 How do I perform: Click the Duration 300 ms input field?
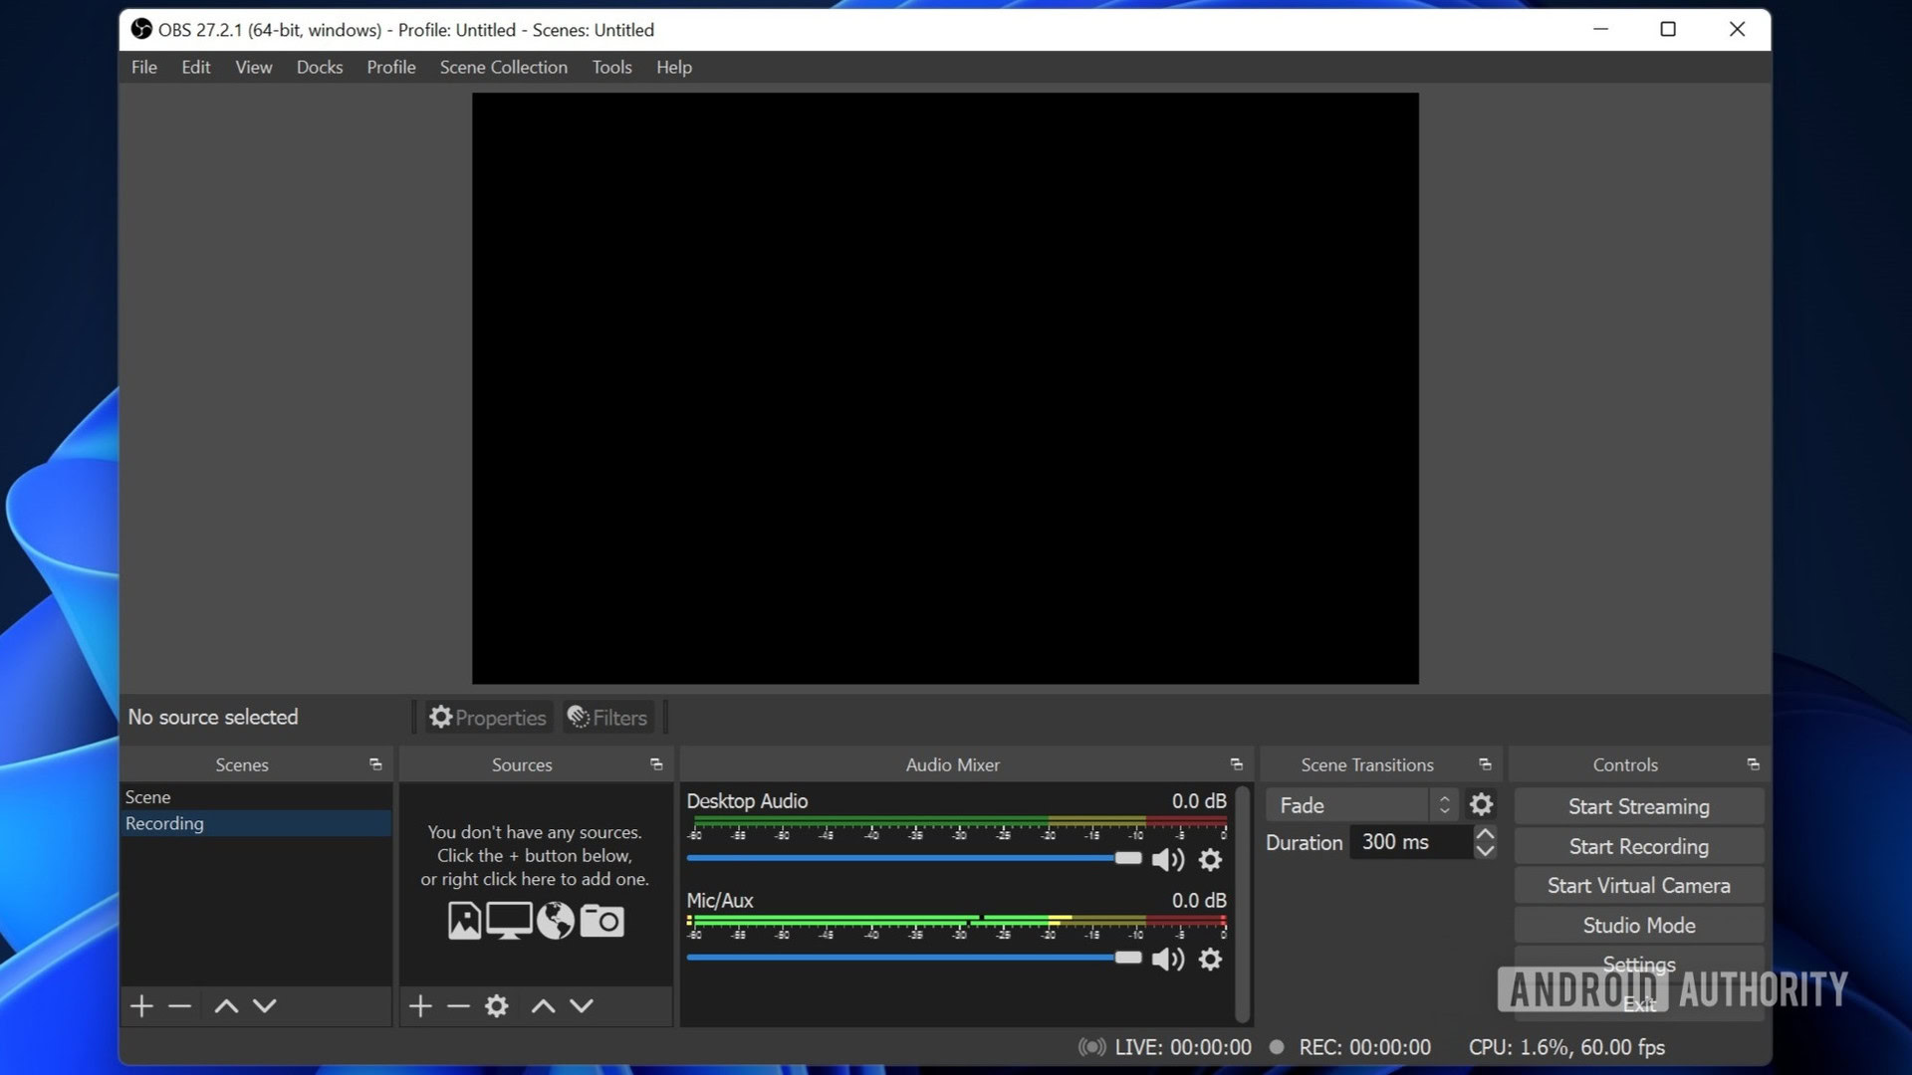[1411, 842]
